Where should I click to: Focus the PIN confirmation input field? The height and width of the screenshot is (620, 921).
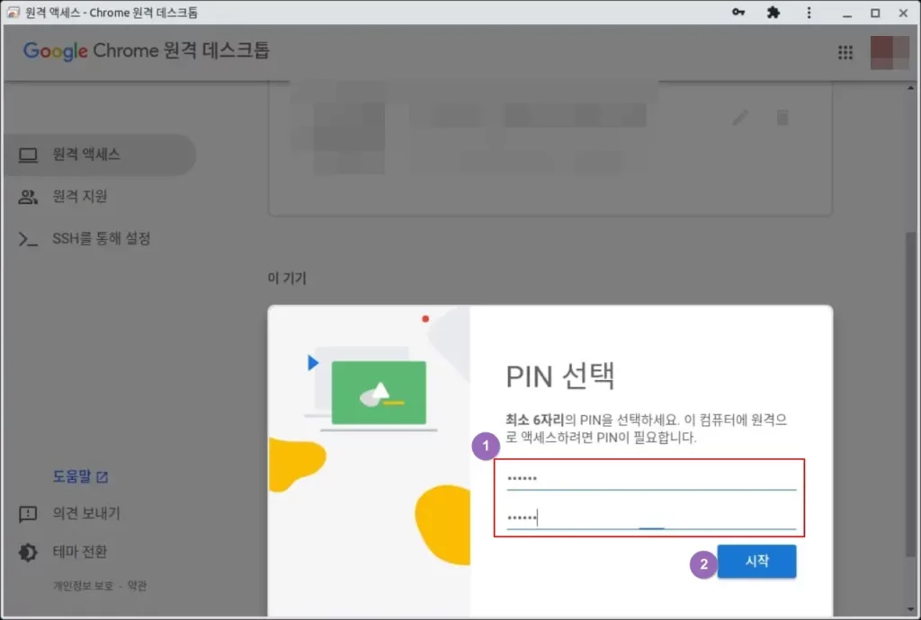pyautogui.click(x=651, y=518)
